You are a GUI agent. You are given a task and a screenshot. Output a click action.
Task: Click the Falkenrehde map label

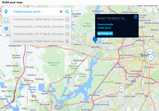coord(12,66)
